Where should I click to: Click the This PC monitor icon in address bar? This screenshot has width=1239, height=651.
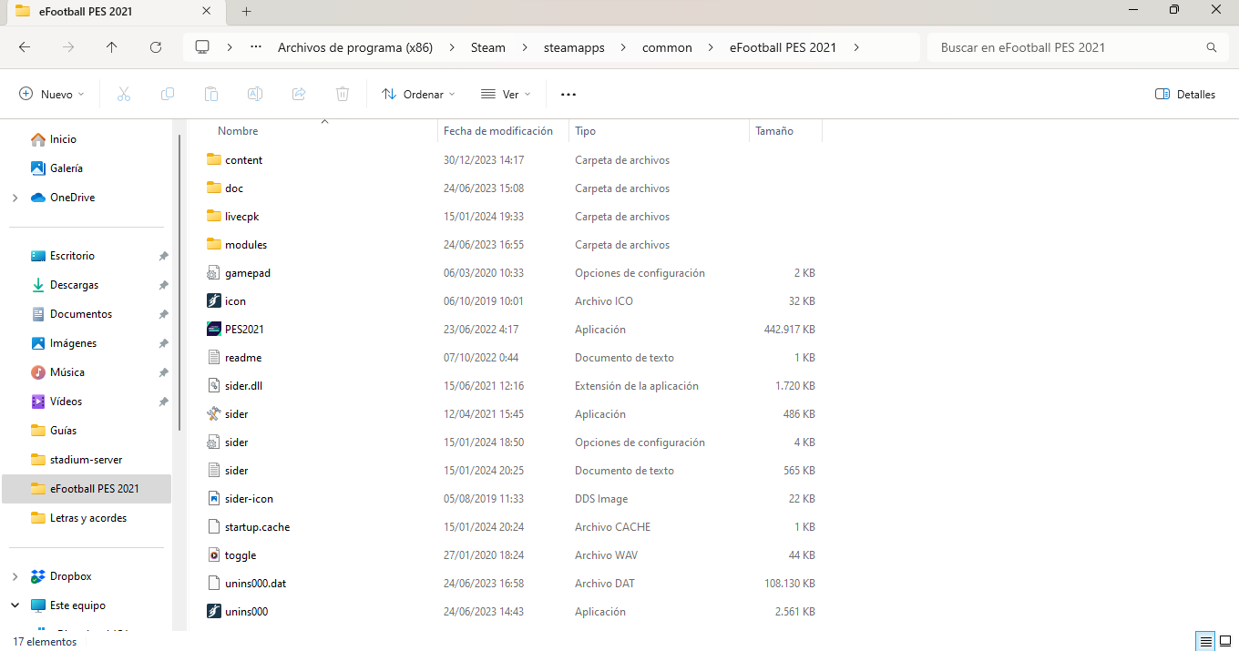click(202, 47)
